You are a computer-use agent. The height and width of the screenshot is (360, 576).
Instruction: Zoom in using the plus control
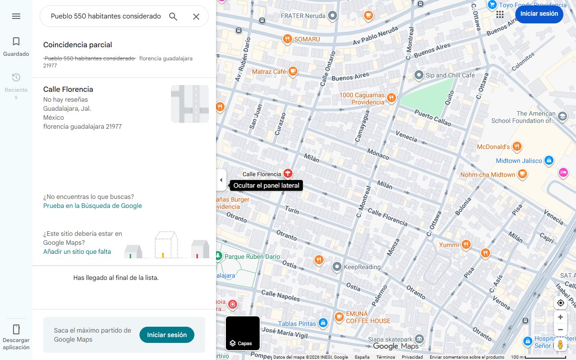pos(560,317)
